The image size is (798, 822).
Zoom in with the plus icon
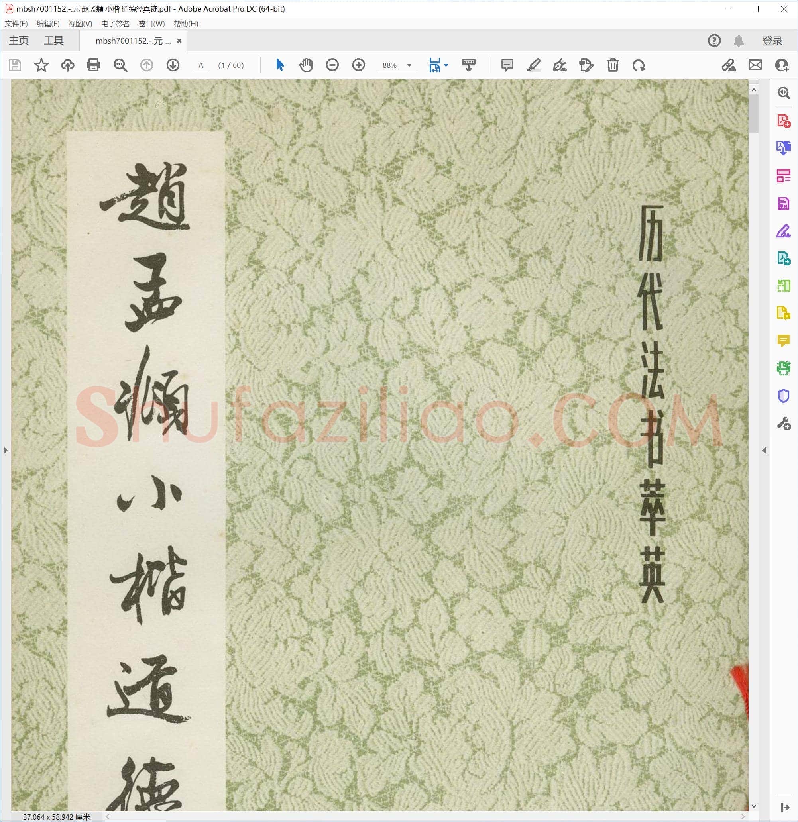(359, 65)
